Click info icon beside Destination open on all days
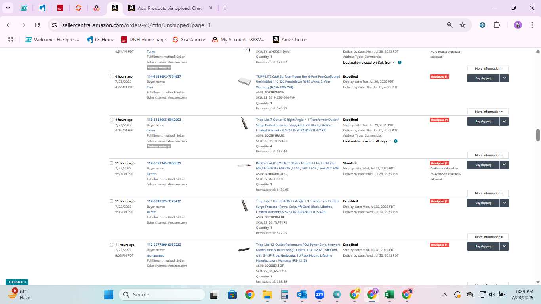The image size is (541, 304). click(x=396, y=141)
